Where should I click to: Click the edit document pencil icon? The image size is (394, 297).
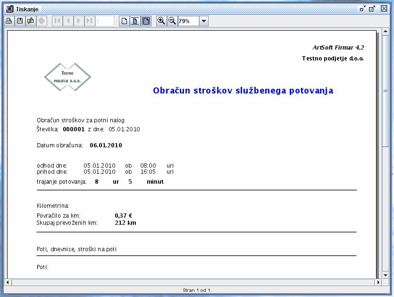tap(30, 21)
